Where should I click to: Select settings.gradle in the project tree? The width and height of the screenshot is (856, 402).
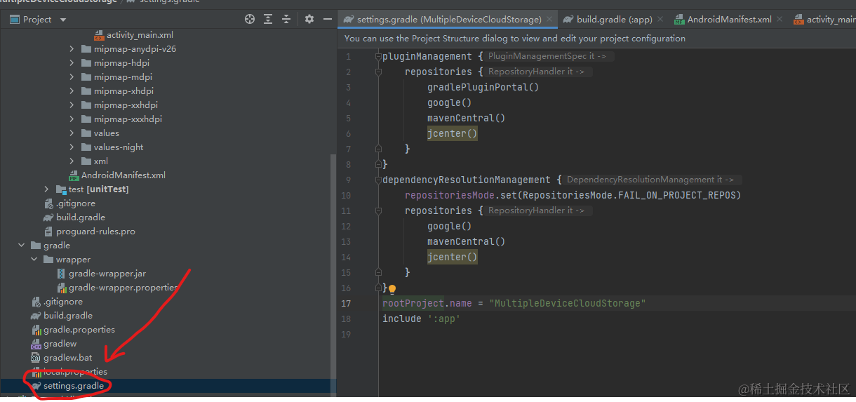tap(73, 386)
